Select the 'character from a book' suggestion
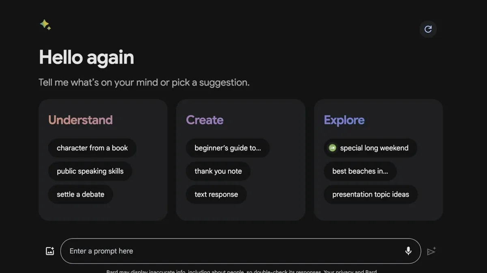The image size is (487, 273). click(x=92, y=148)
